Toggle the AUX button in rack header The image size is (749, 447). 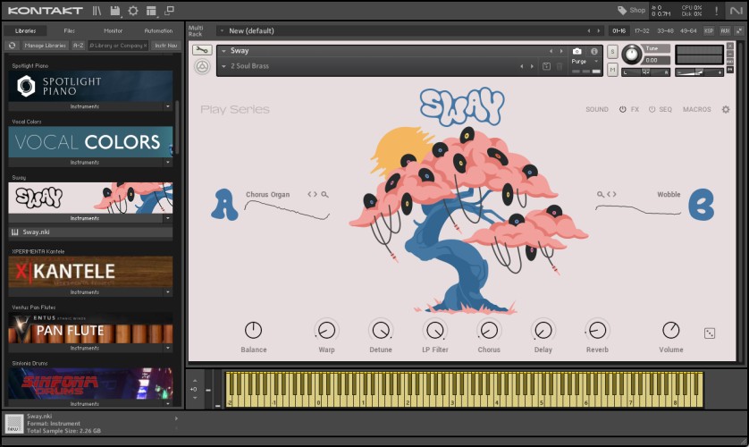[725, 30]
